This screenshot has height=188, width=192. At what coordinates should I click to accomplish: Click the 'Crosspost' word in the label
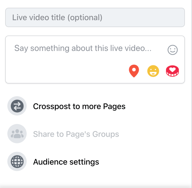tap(52, 107)
